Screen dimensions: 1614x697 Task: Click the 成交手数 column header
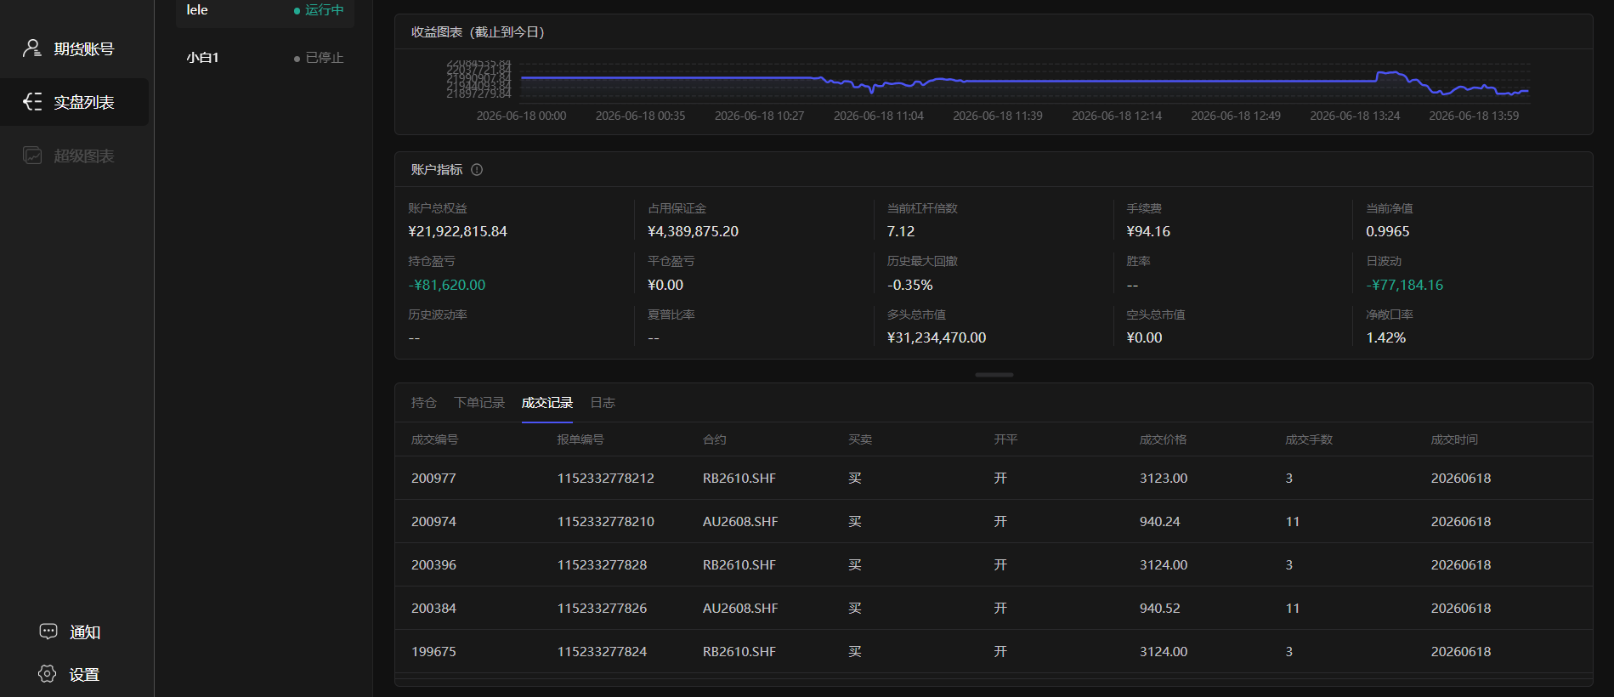click(1309, 439)
